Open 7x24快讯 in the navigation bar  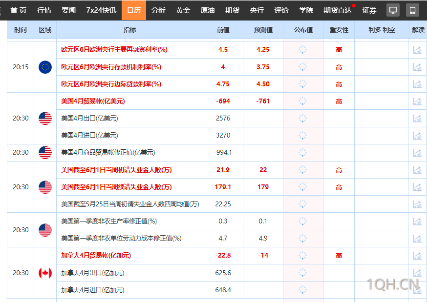tap(101, 10)
